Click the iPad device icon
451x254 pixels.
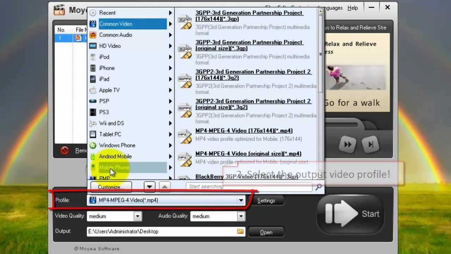93,79
